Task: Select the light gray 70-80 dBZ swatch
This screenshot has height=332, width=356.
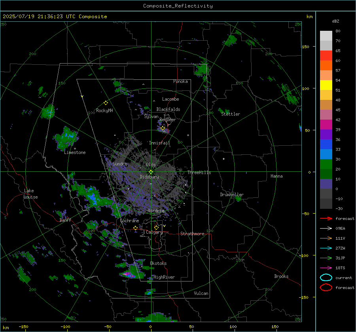Action: pos(326,36)
